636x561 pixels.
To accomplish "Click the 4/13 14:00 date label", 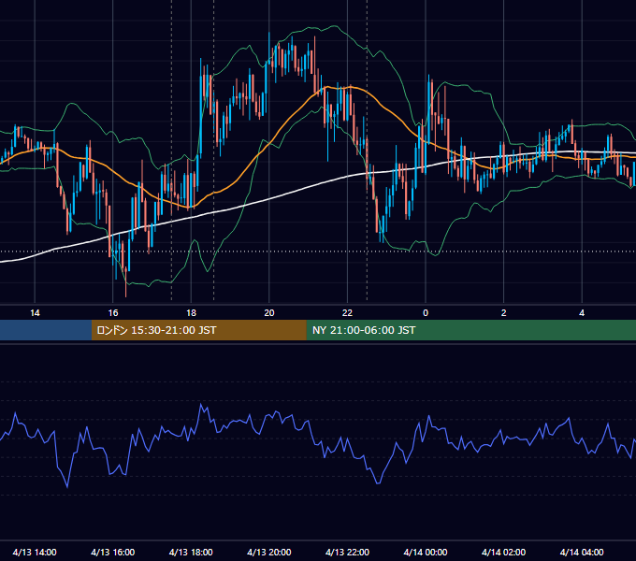I will click(35, 552).
